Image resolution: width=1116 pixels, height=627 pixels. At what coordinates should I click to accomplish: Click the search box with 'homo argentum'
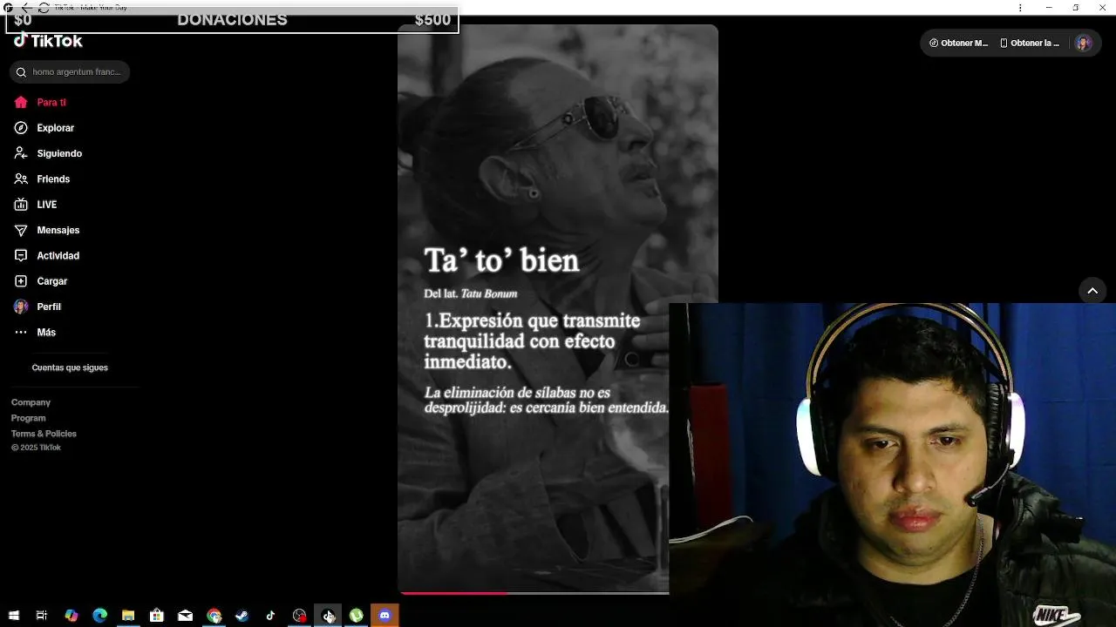(x=70, y=72)
